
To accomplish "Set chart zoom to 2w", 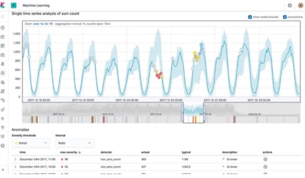I will [46, 24].
